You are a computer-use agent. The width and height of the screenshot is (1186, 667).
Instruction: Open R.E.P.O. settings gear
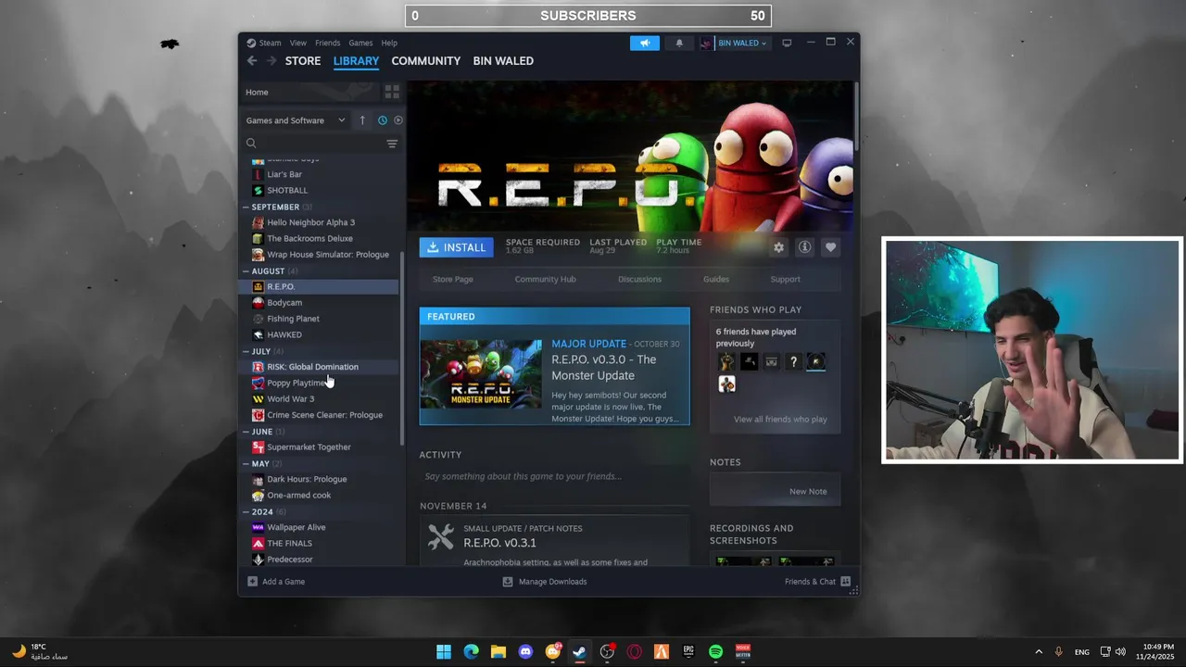point(778,247)
